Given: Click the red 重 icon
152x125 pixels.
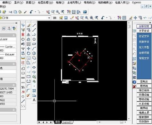Looking at the screenshot, I should [x=23, y=34].
